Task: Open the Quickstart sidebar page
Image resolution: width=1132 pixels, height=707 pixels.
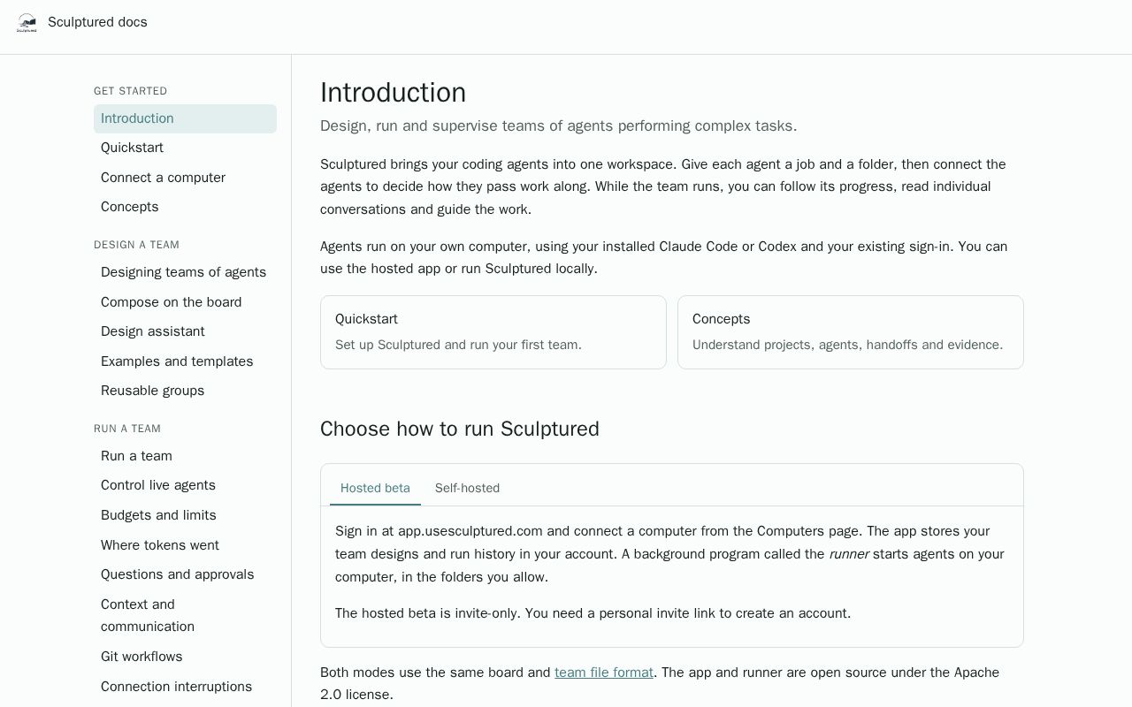Action: click(x=185, y=148)
